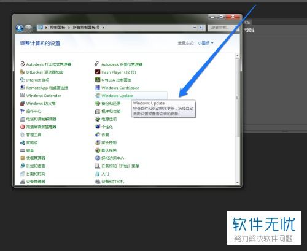Click the vertical scrollbar down arrow

pos(238,182)
